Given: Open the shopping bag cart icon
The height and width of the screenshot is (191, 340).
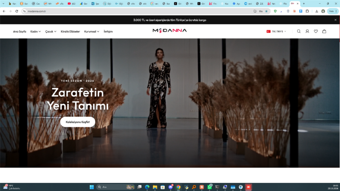Looking at the screenshot, I should pos(324,31).
